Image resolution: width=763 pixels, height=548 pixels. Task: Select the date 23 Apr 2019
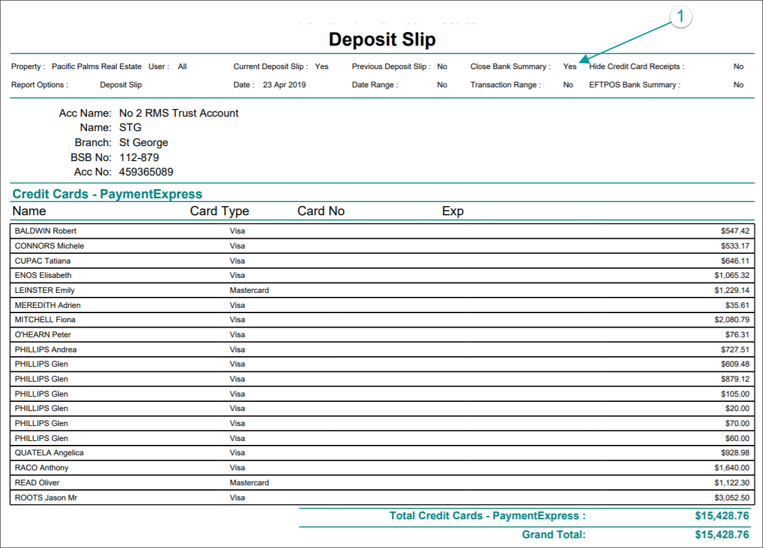click(284, 85)
